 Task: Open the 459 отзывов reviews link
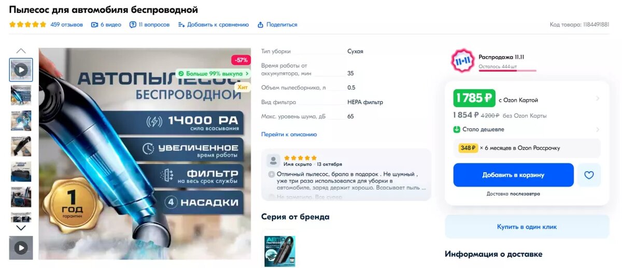(66, 24)
